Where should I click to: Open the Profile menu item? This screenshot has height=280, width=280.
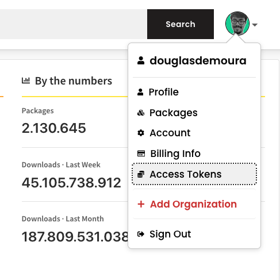(194, 92)
